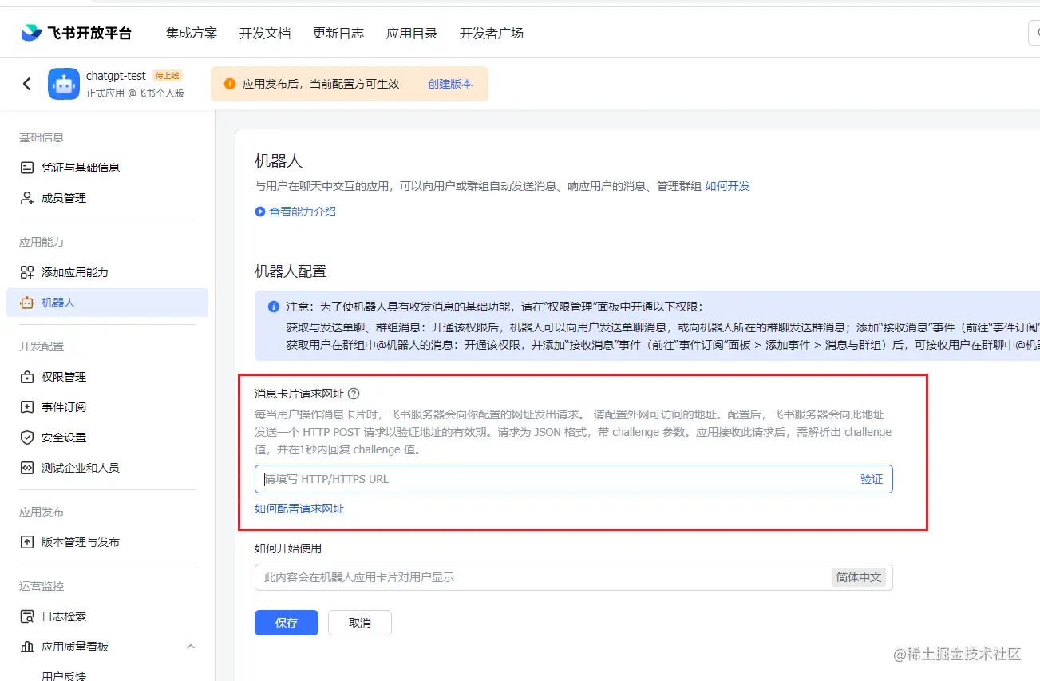Click the 安全设置 shield icon
The height and width of the screenshot is (681, 1040).
[27, 438]
